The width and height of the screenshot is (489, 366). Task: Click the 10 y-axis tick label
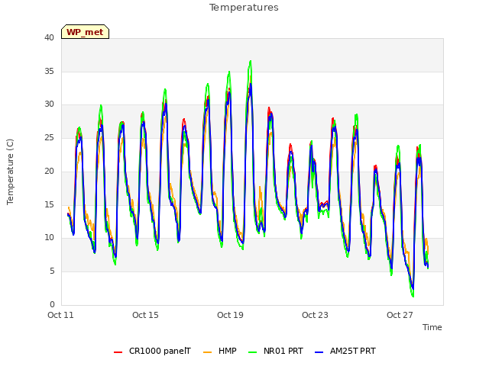pos(49,238)
